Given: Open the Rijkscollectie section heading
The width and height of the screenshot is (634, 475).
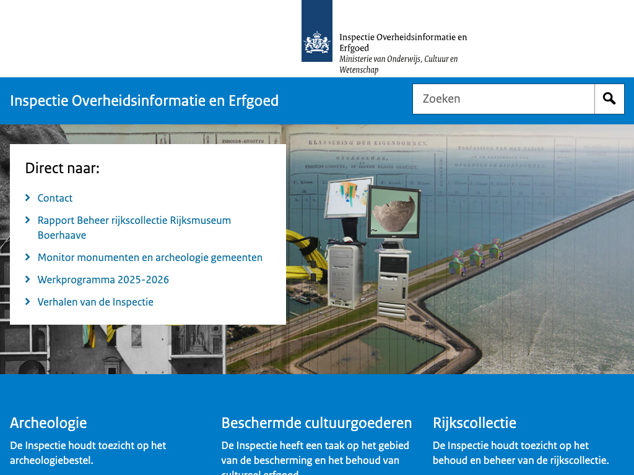Looking at the screenshot, I should pyautogui.click(x=474, y=423).
